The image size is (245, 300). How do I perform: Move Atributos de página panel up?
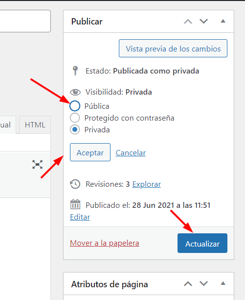(188, 283)
